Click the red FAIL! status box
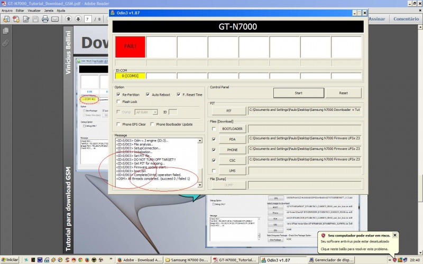Image resolution: width=423 pixels, height=264 pixels. point(130,46)
